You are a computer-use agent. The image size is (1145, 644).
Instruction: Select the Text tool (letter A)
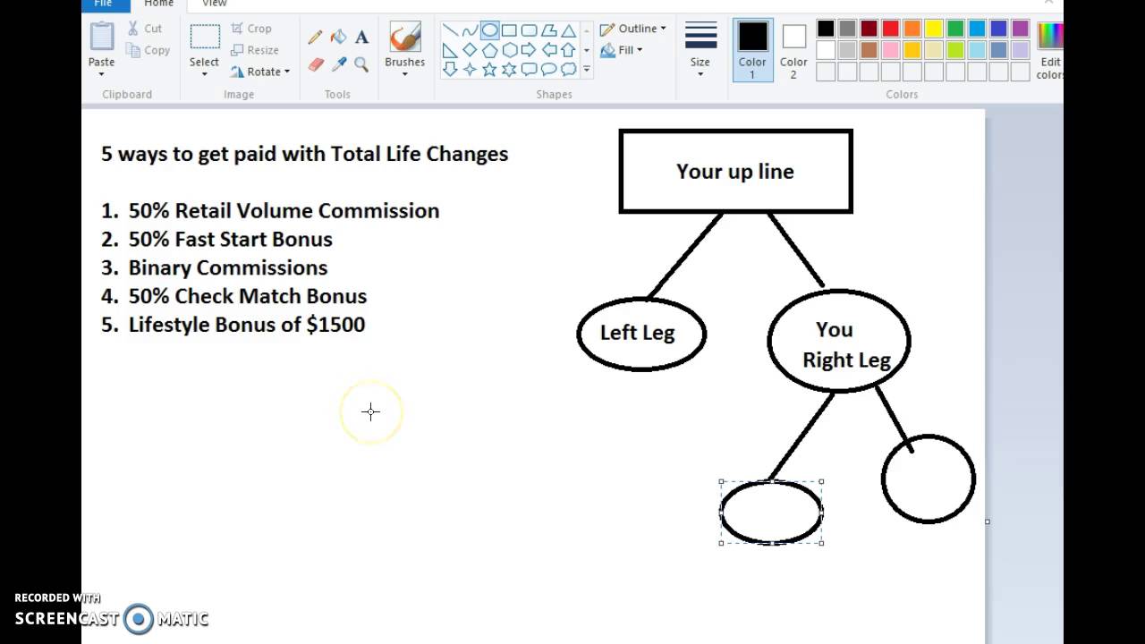(361, 38)
